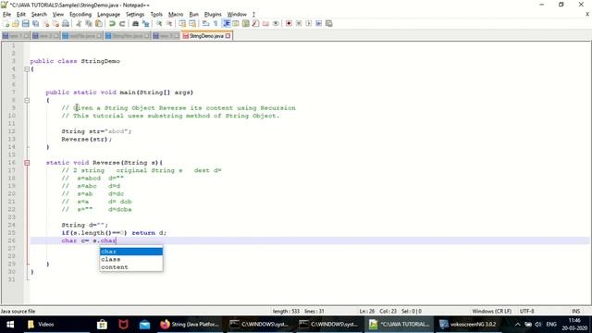This screenshot has width=592, height=333.
Task: Open the Plugins menu
Action: click(x=213, y=15)
